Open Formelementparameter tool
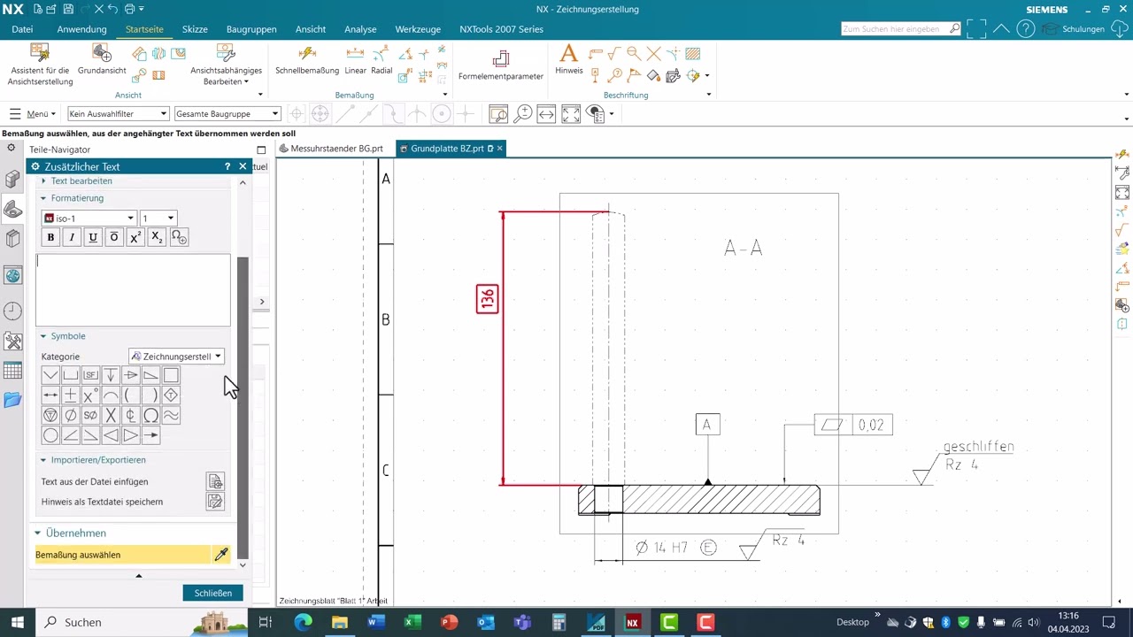This screenshot has width=1133, height=637. (x=501, y=65)
